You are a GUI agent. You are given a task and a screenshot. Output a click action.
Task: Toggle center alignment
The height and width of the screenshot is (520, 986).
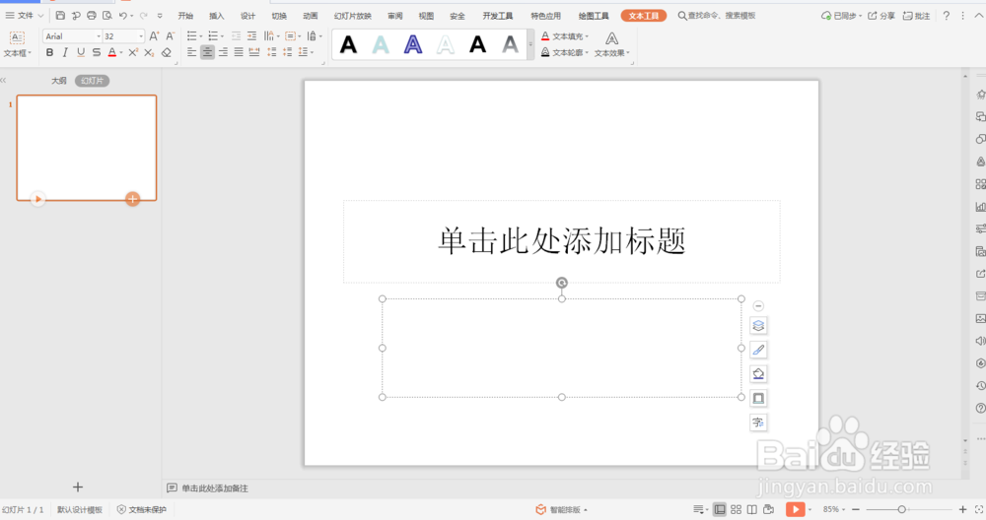tap(207, 53)
